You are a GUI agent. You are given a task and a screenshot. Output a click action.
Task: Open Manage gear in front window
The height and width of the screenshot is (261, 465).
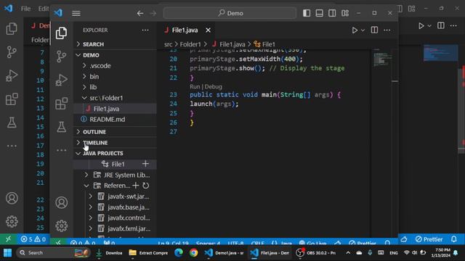click(61, 226)
